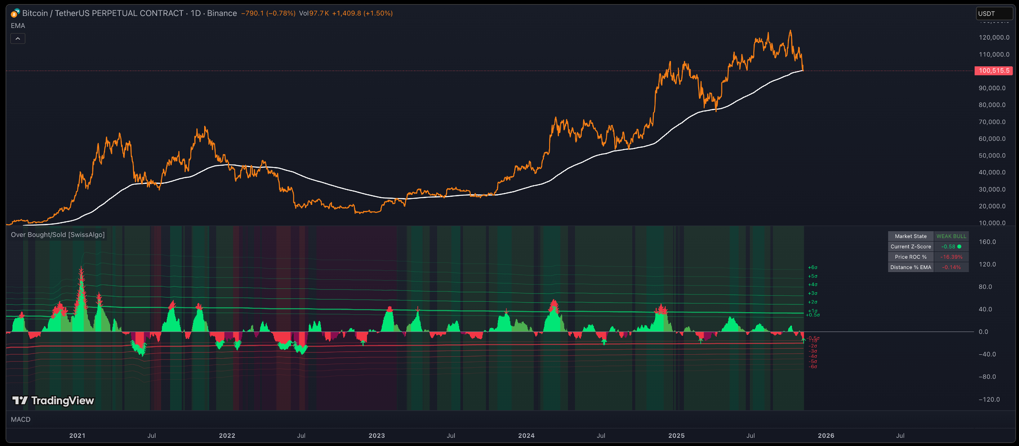Click the Distance % EMA table row label
The height and width of the screenshot is (446, 1019).
pos(910,267)
